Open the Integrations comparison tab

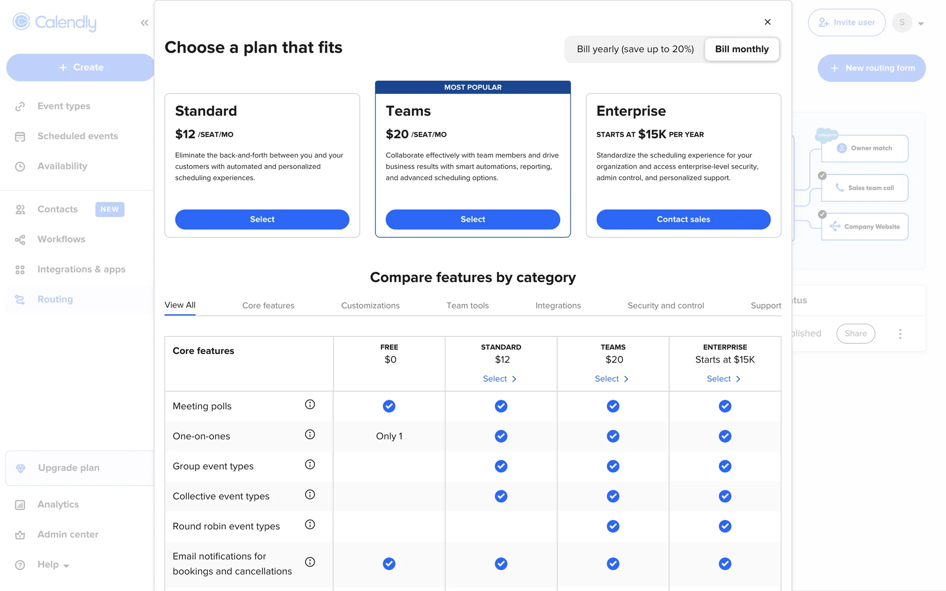pos(558,305)
